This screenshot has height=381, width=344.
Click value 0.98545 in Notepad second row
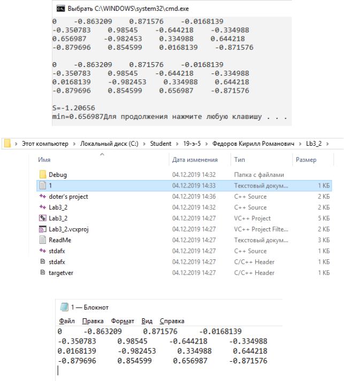[132, 341]
